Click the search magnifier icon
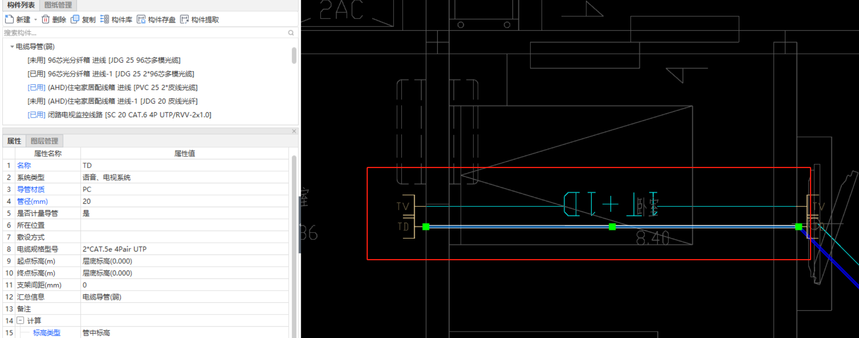 291,33
